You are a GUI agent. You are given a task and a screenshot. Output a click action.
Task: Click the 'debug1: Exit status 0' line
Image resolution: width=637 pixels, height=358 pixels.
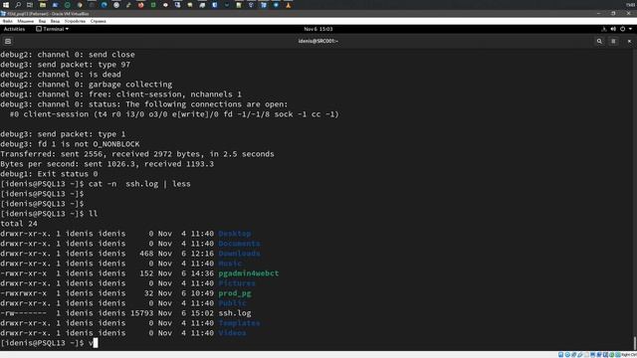pyautogui.click(x=49, y=174)
